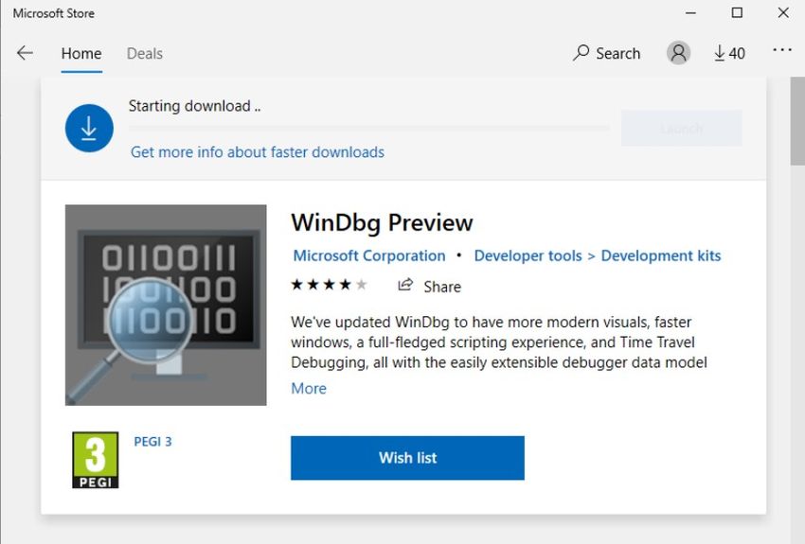Viewport: 805px width, 544px height.
Task: Click the WinDbg Preview app thumbnail
Action: 166,305
